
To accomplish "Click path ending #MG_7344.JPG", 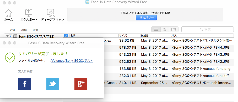I will pyautogui.click(x=200, y=48).
